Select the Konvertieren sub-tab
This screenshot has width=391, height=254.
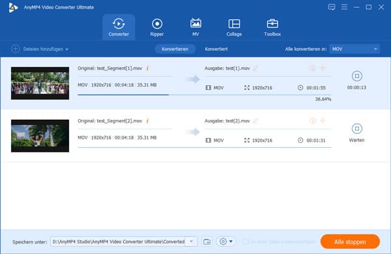coord(175,49)
